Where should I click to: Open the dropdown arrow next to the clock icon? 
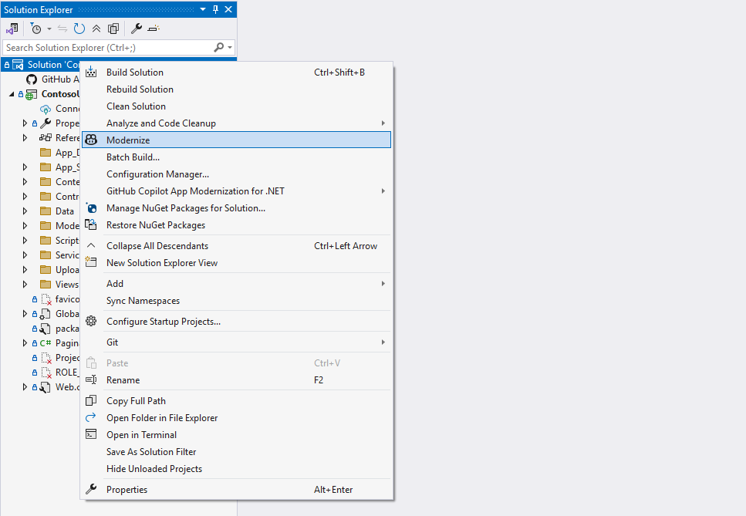click(49, 29)
